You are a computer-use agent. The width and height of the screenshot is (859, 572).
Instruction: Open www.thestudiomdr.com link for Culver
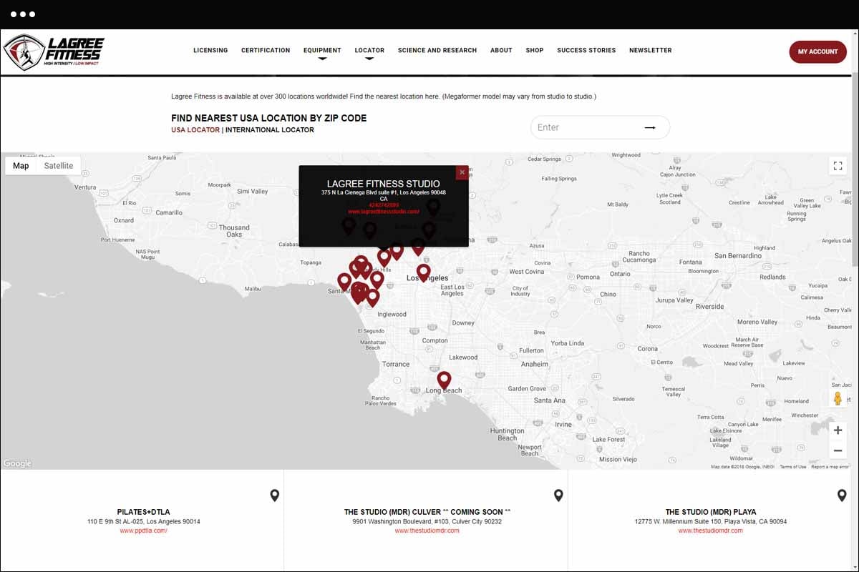[427, 531]
